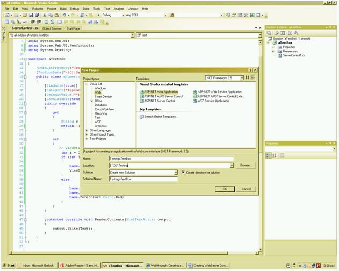Open the Refactor menu
Viewport: 339px width, 271px height.
click(38, 9)
